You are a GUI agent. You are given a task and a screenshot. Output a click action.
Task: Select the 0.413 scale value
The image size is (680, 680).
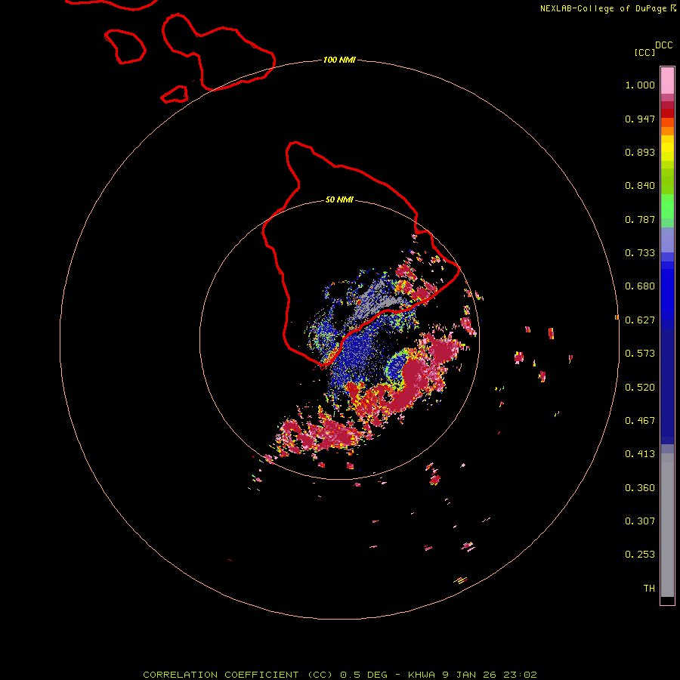click(640, 454)
